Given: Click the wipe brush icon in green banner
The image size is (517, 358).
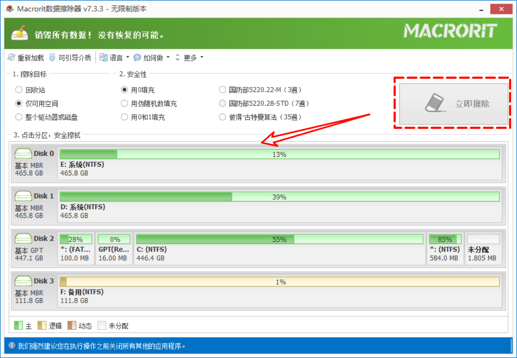Looking at the screenshot, I should coord(20,33).
